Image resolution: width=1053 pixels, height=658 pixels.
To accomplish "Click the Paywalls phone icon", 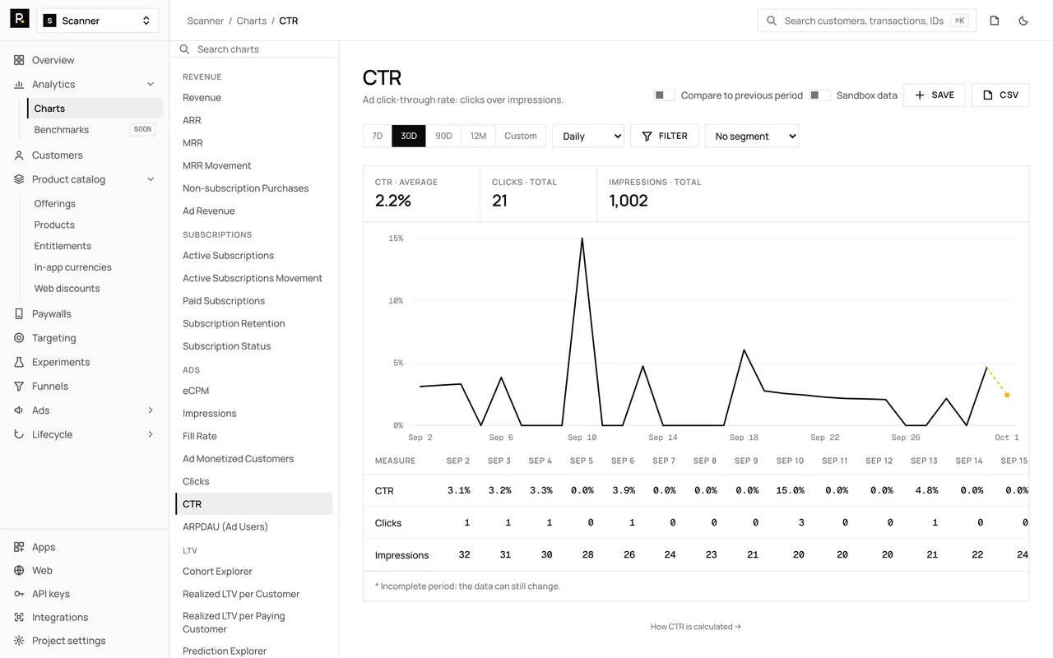I will [19, 313].
